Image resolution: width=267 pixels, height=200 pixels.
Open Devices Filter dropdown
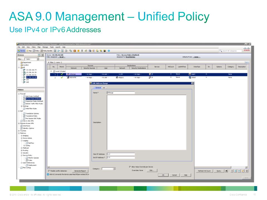pos(38,59)
